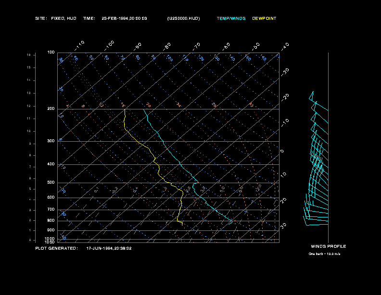
Task: Click the TEMP/WINDS legend label
Action: tap(231, 18)
